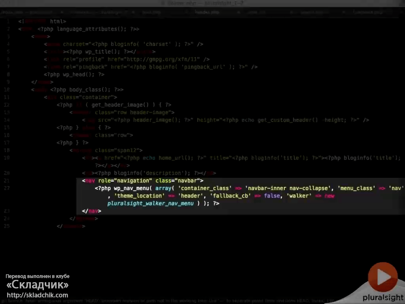Click the opening nav tag with role="navigation"

pos(142,180)
